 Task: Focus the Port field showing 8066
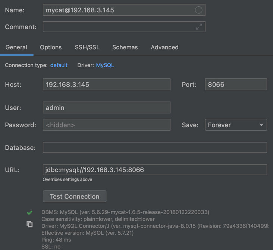pyautogui.click(x=236, y=84)
